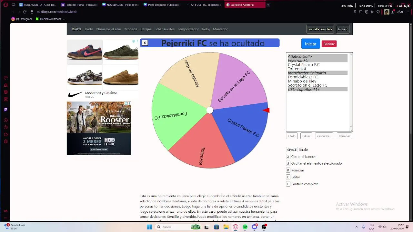Go back with the browser back arrow

tap(13, 12)
